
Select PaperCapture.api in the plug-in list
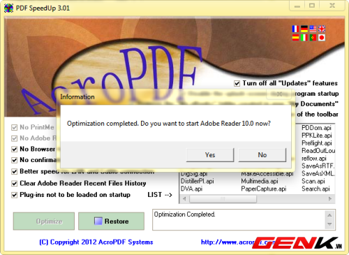(x=264, y=189)
